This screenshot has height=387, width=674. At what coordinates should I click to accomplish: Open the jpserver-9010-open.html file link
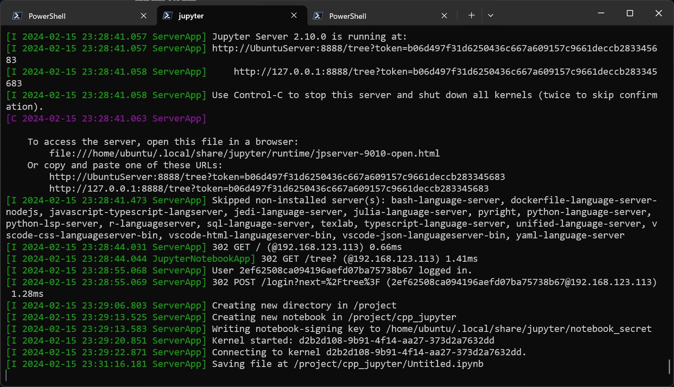point(244,154)
